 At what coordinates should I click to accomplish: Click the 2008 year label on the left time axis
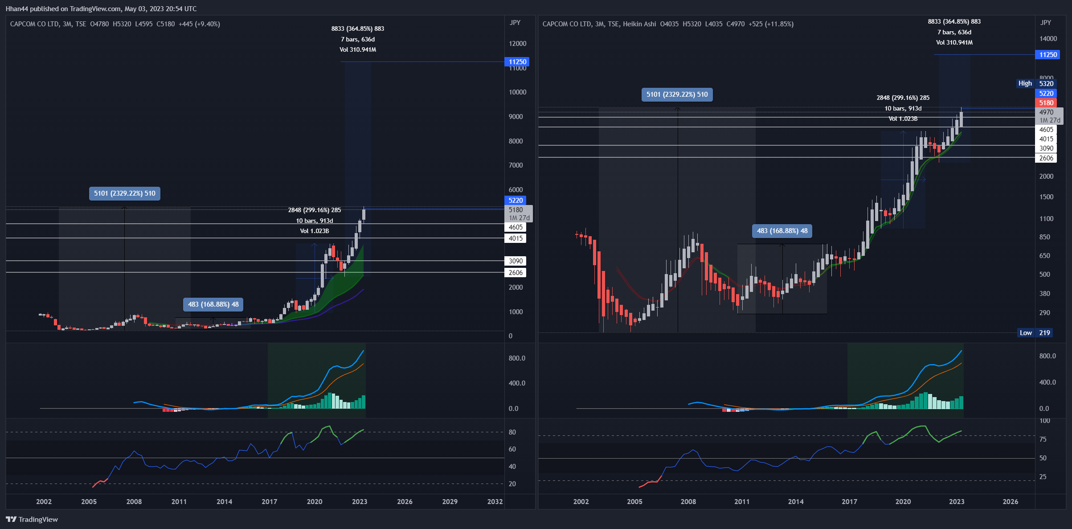tap(134, 501)
